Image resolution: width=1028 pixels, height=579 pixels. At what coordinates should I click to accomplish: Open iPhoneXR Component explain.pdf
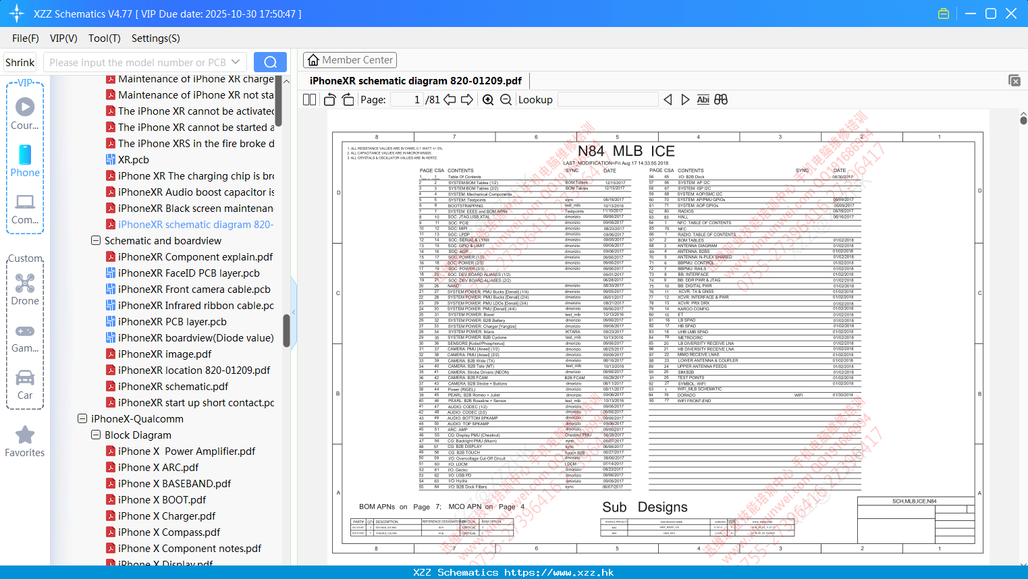click(189, 257)
